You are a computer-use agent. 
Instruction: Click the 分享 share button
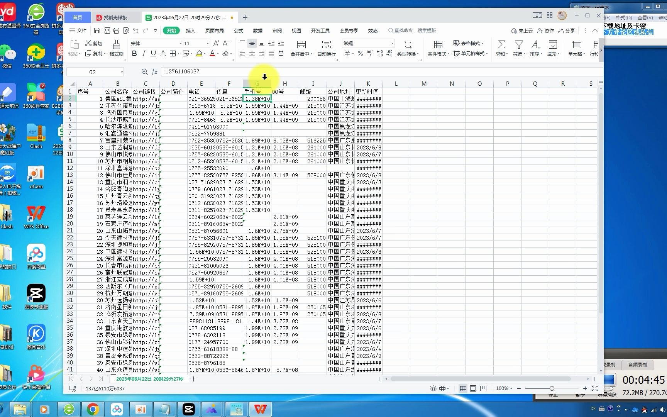pyautogui.click(x=566, y=31)
